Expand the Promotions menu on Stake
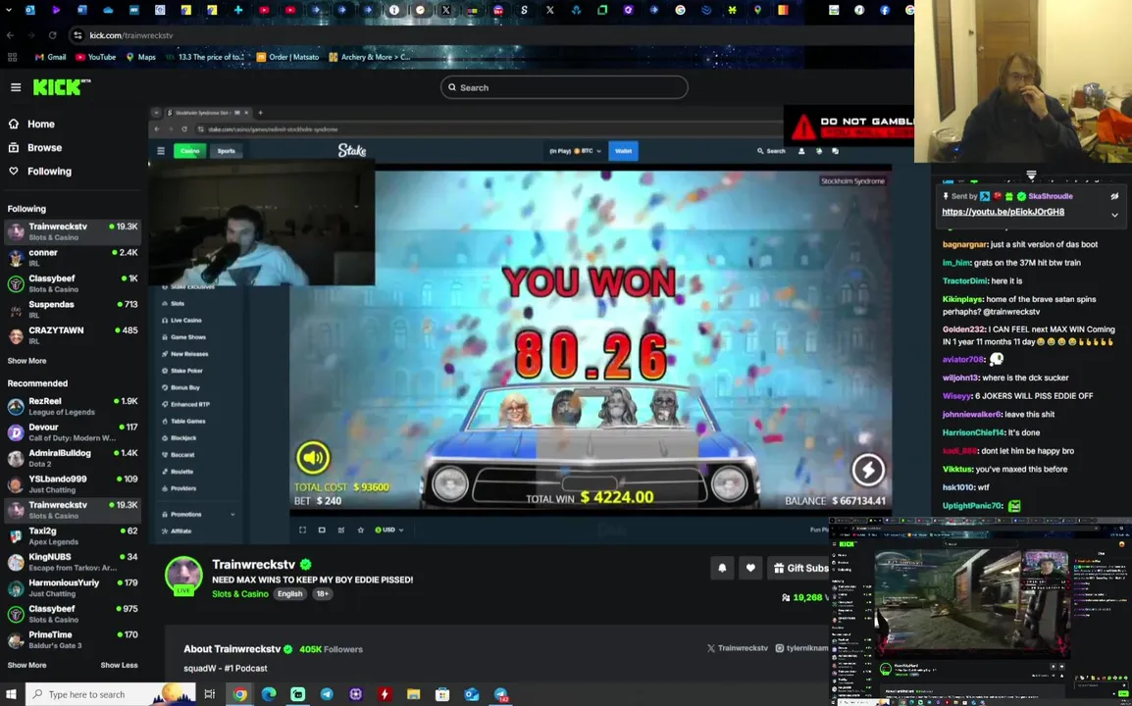This screenshot has width=1132, height=706. (198, 515)
